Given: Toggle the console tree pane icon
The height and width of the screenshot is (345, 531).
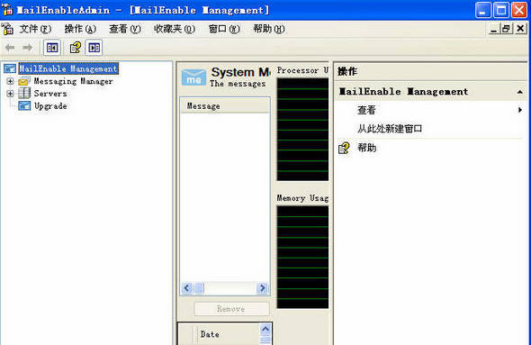Looking at the screenshot, I should pyautogui.click(x=52, y=48).
